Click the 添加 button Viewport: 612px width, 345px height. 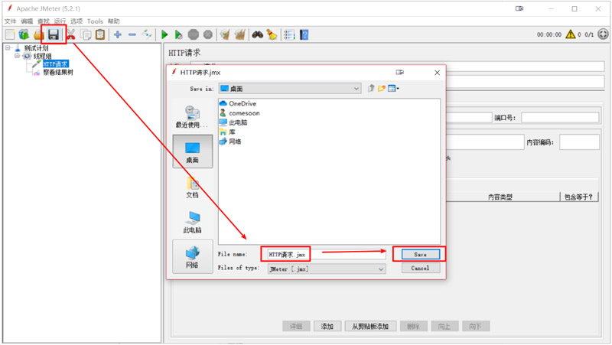pos(327,327)
